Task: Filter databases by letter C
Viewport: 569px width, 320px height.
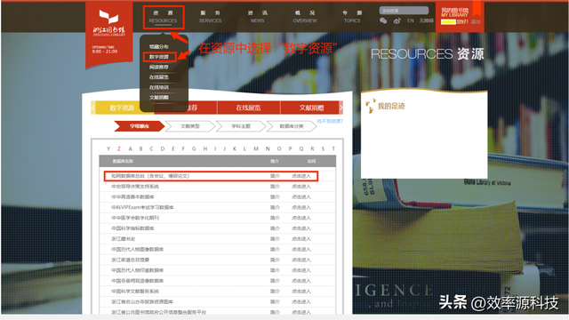Action: tap(151, 148)
